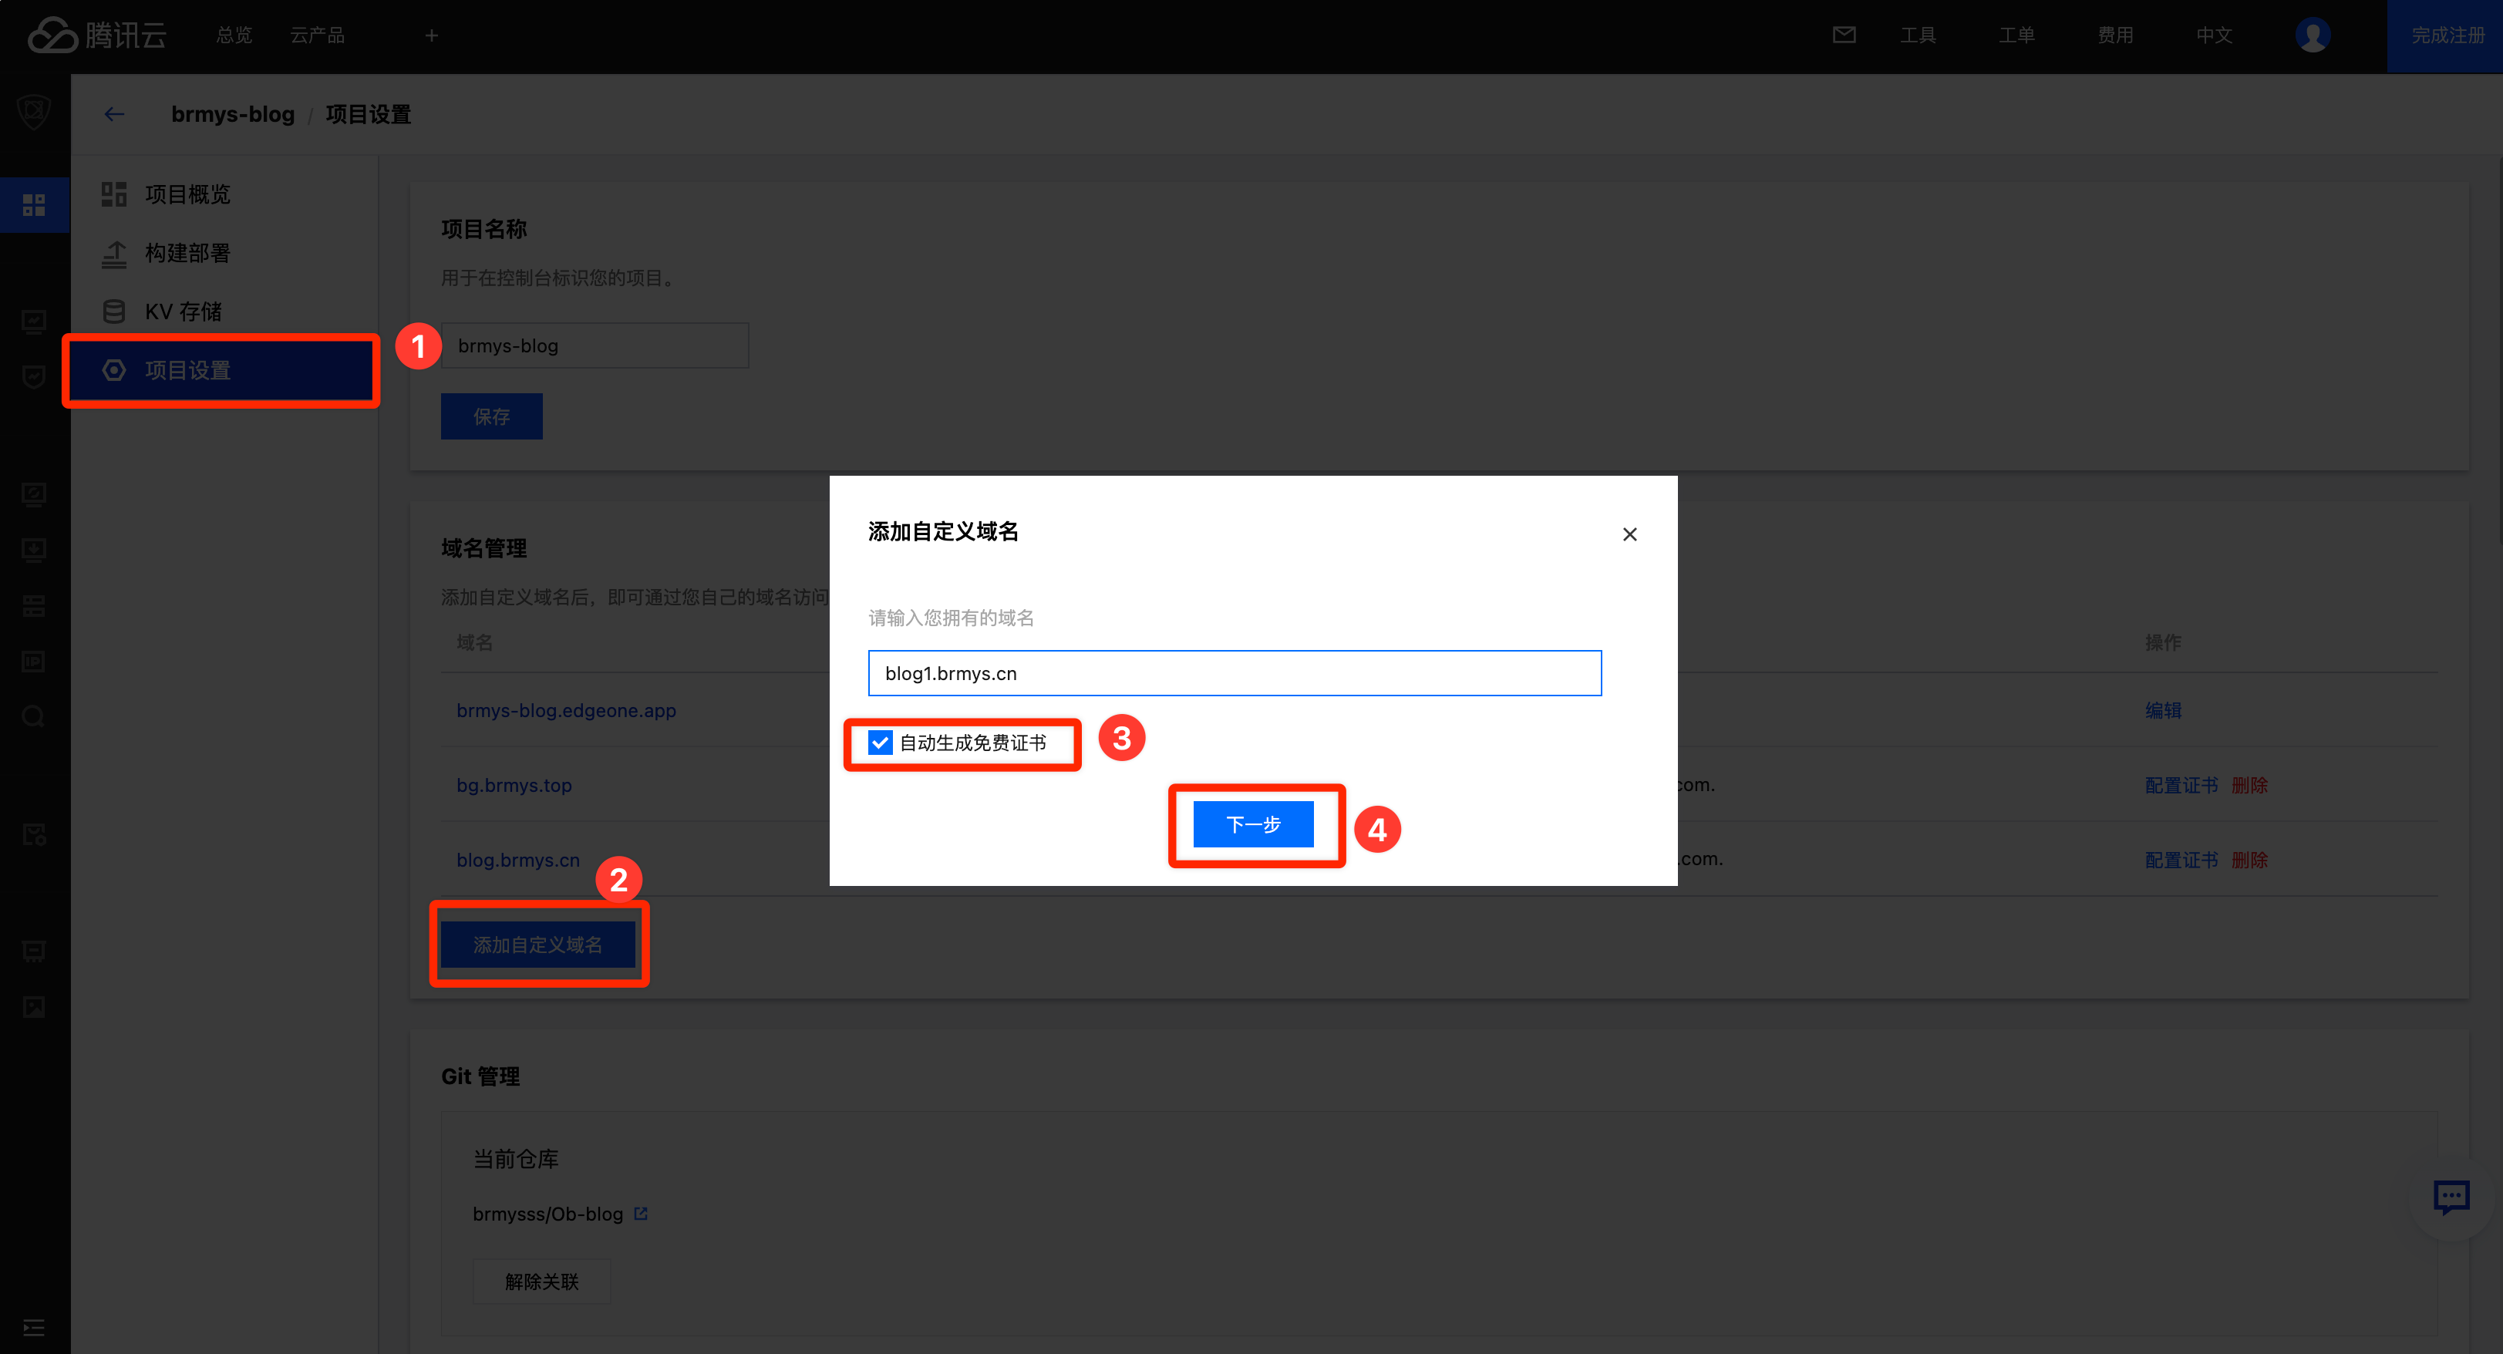Click the brmys-blog breadcrumb
2503x1354 pixels.
pos(232,113)
